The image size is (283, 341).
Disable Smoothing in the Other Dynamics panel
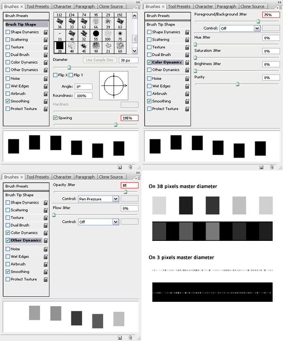[8, 272]
